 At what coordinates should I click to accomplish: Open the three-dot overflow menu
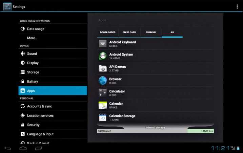[x=237, y=6]
